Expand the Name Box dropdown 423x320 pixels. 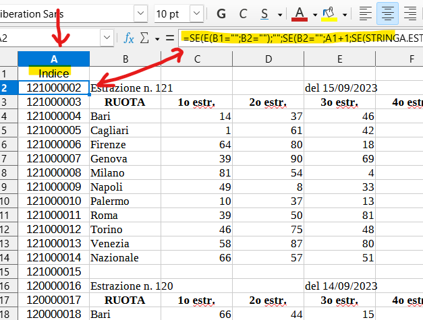[x=107, y=38]
